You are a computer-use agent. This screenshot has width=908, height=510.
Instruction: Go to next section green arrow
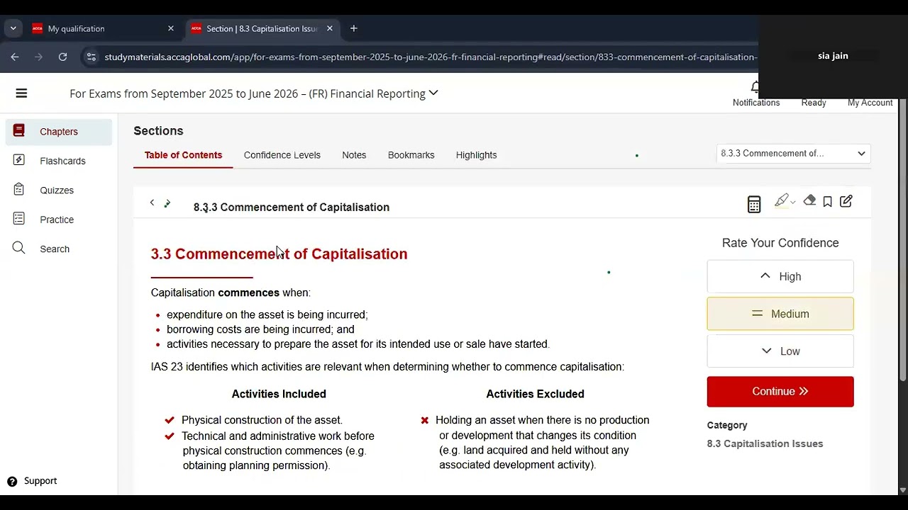tap(167, 203)
